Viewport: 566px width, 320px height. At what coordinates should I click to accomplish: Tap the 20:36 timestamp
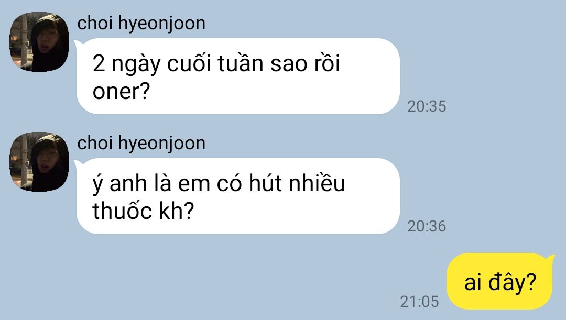pos(427,226)
